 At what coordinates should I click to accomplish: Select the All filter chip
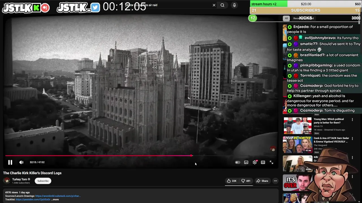[286, 18]
